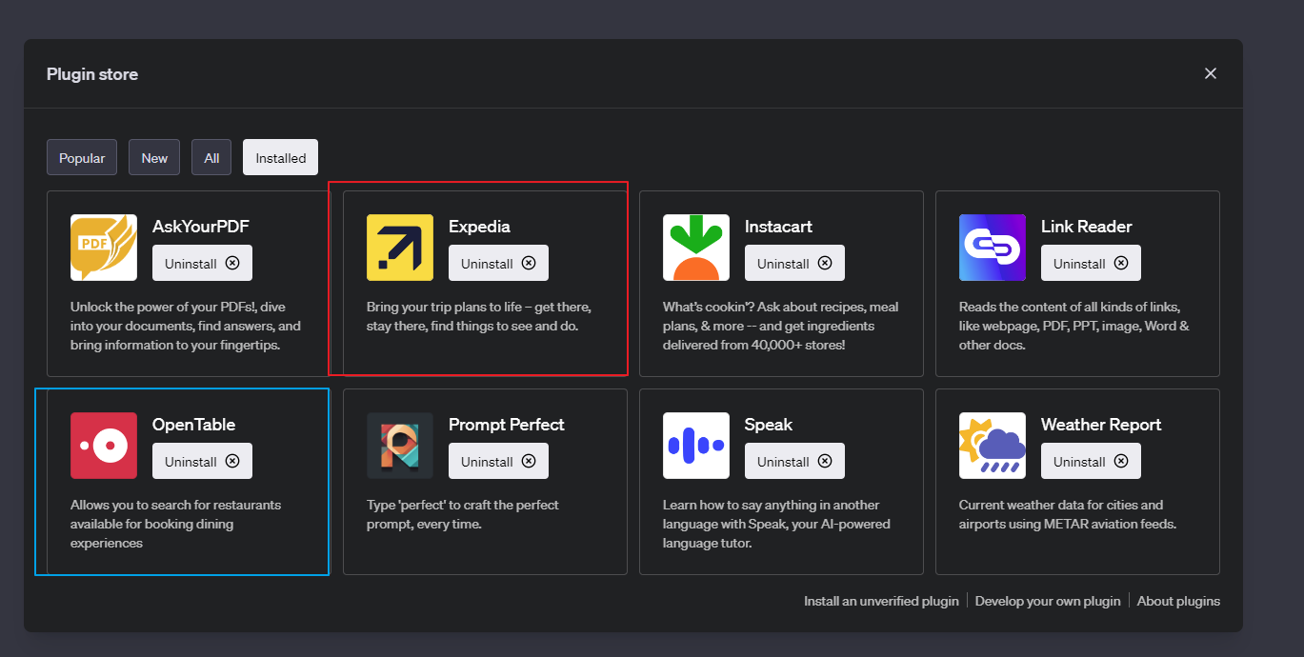The width and height of the screenshot is (1304, 657).
Task: Click the Weather Report cloud logo
Action: click(993, 446)
